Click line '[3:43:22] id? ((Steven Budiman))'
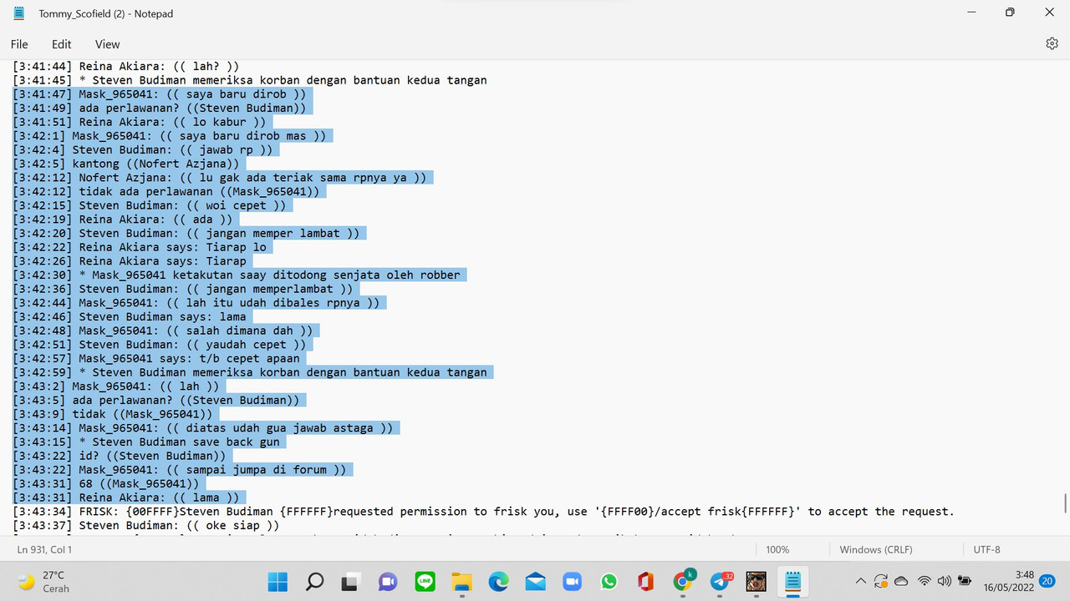The width and height of the screenshot is (1070, 601). [x=120, y=456]
